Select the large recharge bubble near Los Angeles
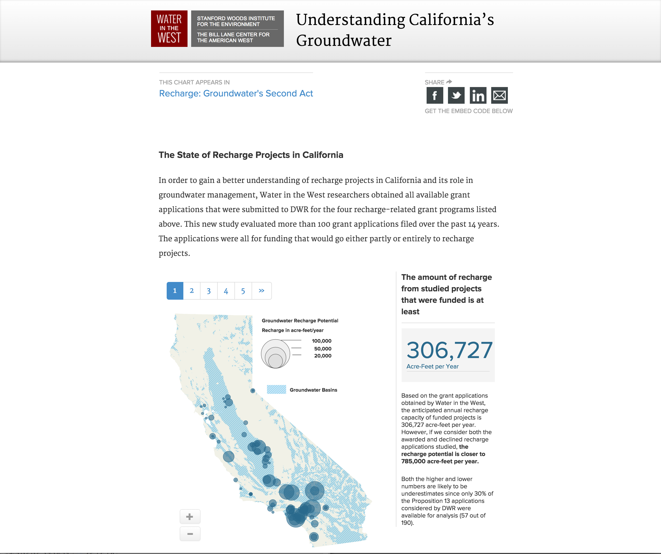Viewport: 661px width, 554px height. pos(296,516)
